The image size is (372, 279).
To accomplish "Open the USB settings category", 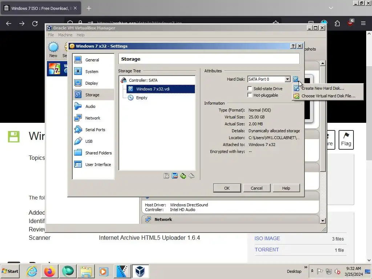I will point(93,141).
